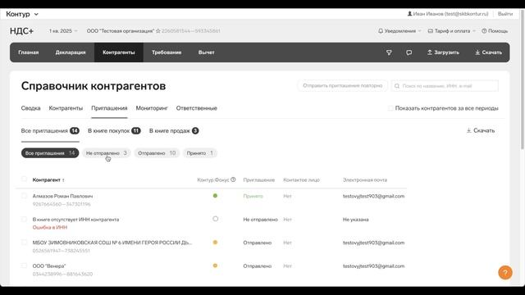Open the Контрагенты sub-tab under Справочник

66,108
